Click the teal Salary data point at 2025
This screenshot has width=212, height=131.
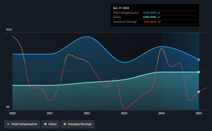click(199, 72)
